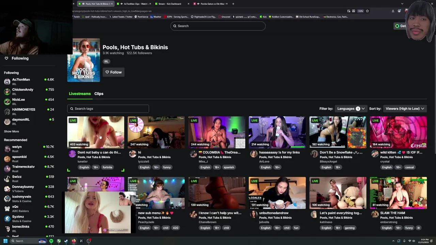Open the 214 watching stream thumbnail
This screenshot has width=436, height=245.
[277, 132]
